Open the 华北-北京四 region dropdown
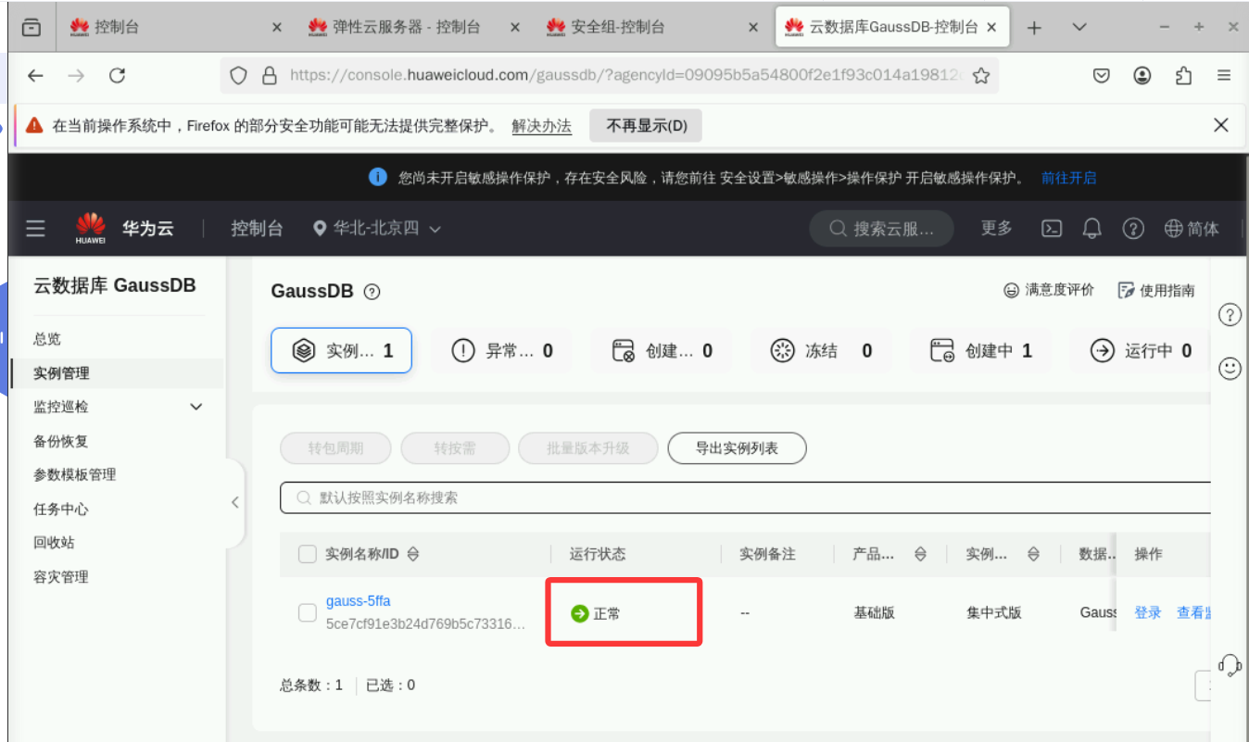This screenshot has width=1249, height=742. coord(377,228)
